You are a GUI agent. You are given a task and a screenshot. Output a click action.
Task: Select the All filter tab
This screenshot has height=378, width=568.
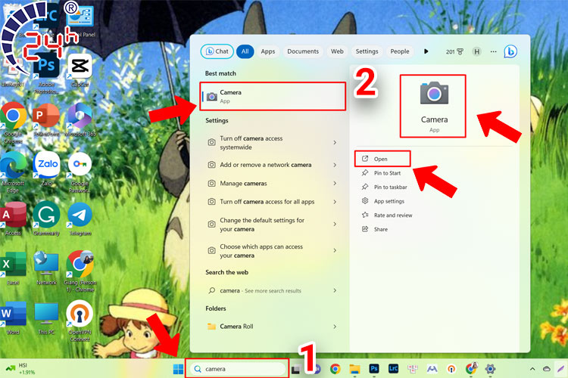coord(245,51)
